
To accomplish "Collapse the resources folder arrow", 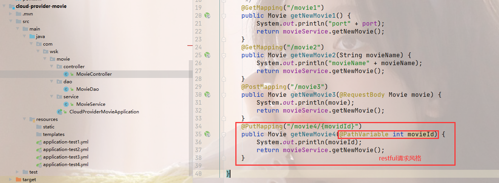I will [x=25, y=119].
